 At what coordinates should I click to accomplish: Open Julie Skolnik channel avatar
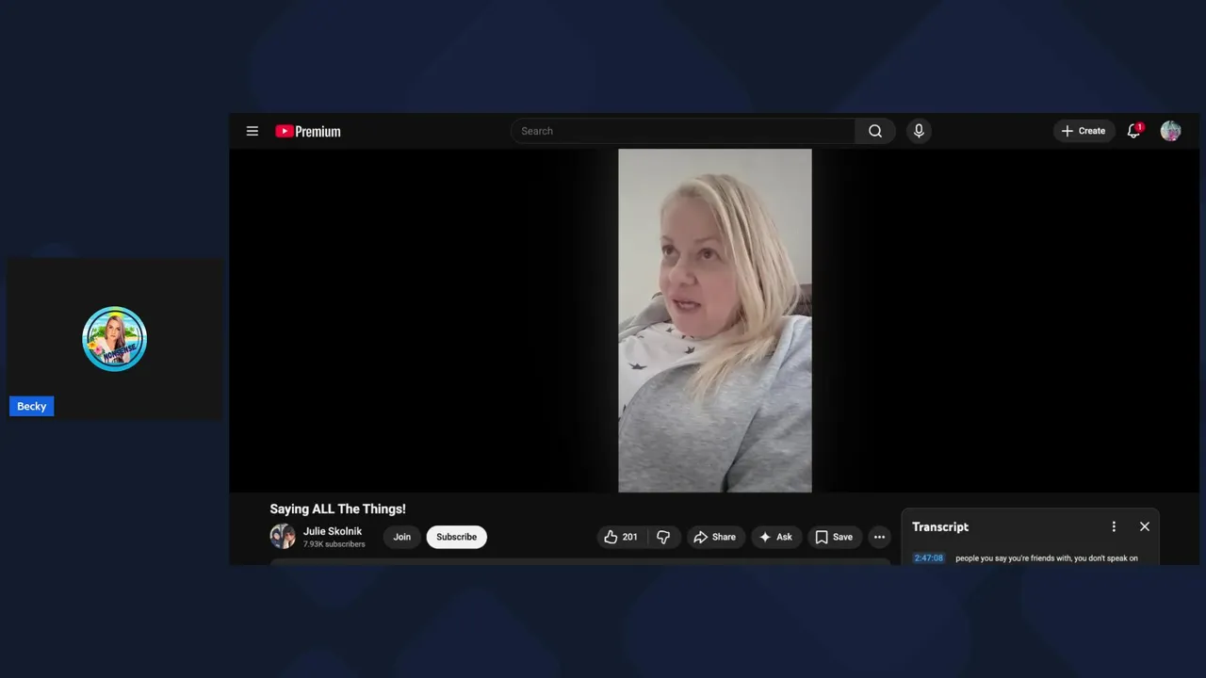pyautogui.click(x=283, y=537)
